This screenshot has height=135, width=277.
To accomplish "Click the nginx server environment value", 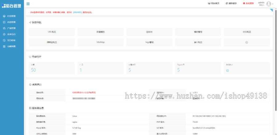I will [x=75, y=122].
